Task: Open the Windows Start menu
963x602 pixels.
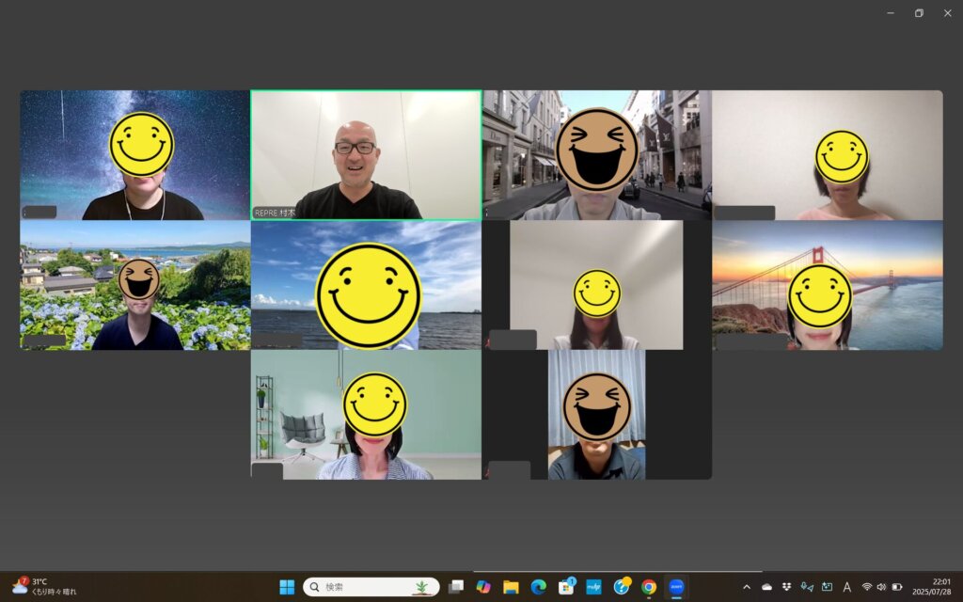Action: point(287,587)
